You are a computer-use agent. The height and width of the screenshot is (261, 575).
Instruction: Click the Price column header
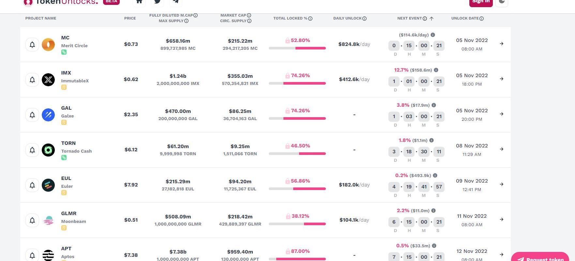pyautogui.click(x=130, y=18)
